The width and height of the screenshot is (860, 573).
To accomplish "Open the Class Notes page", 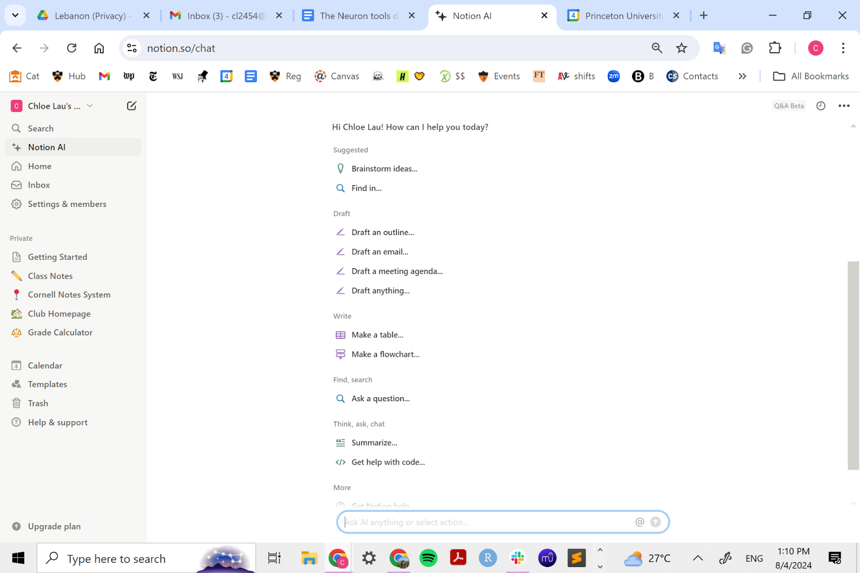I will tap(73, 276).
